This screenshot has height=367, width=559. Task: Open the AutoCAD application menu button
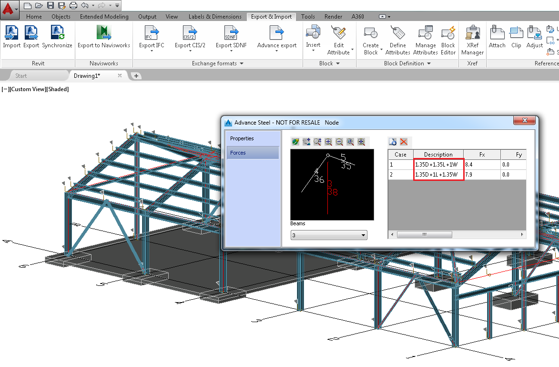pyautogui.click(x=9, y=9)
